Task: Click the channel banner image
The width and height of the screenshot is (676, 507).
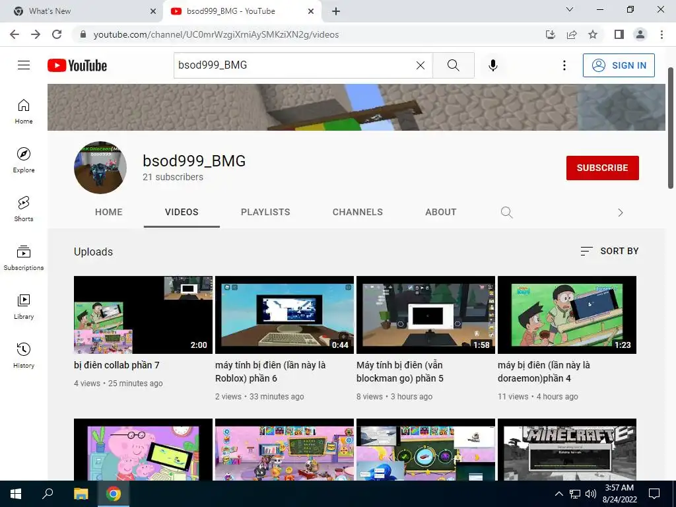Action: tap(356, 108)
